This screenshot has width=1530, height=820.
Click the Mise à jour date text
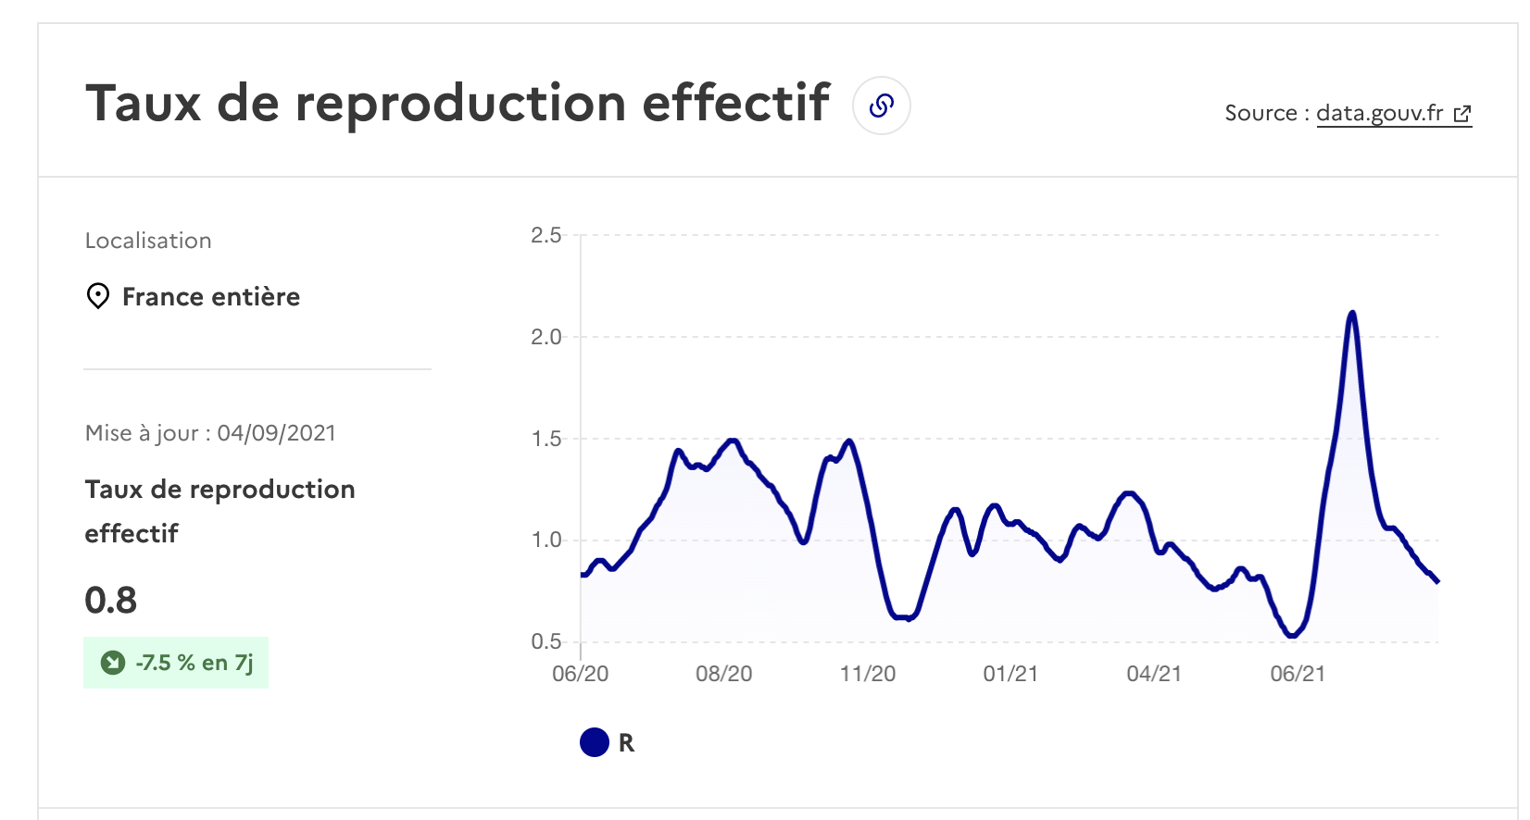pos(210,433)
